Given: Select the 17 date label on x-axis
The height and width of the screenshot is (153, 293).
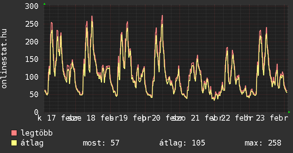Looking at the screenshot, I should [51, 118].
